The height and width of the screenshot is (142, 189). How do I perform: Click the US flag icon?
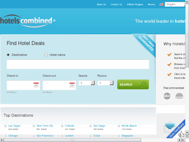click(x=161, y=4)
